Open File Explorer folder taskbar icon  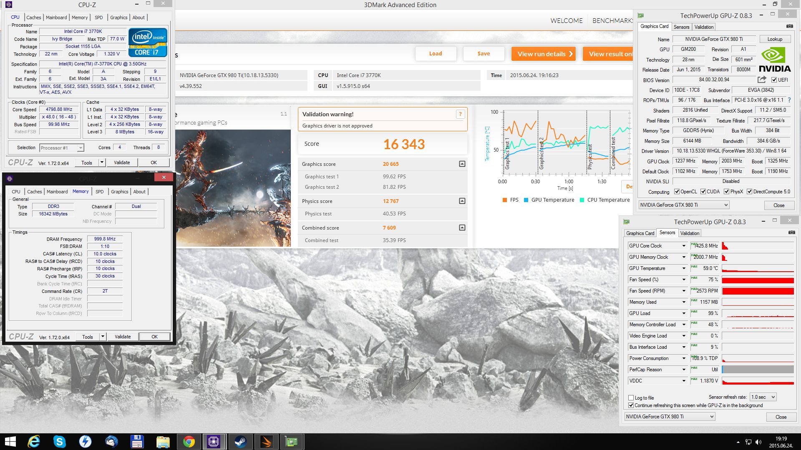(x=163, y=442)
